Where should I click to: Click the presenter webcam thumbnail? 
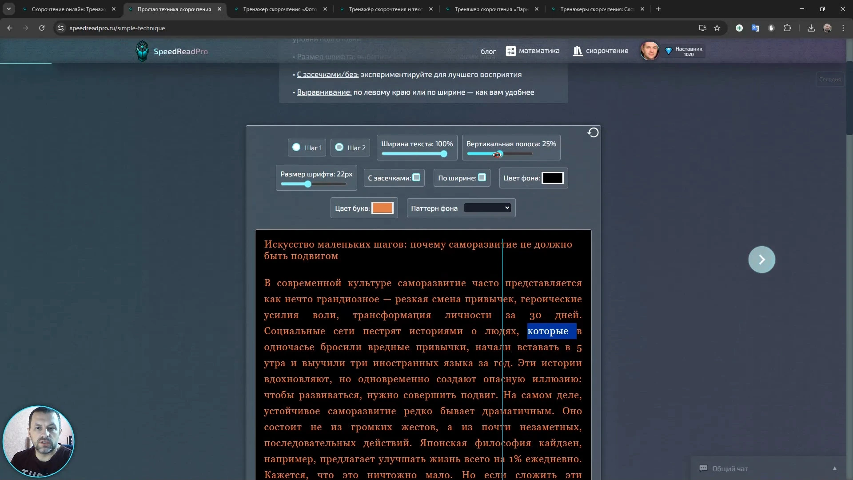38,442
